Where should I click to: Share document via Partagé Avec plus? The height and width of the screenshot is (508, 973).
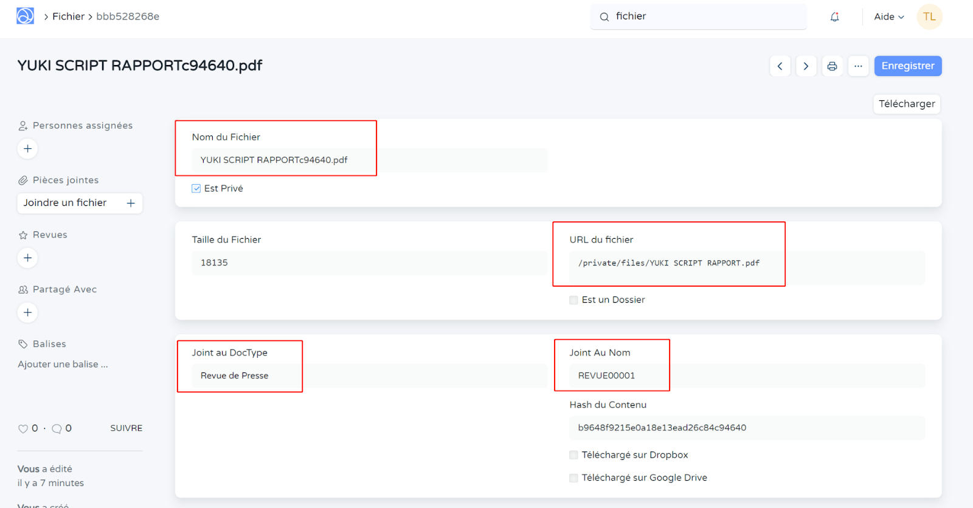pyautogui.click(x=27, y=312)
